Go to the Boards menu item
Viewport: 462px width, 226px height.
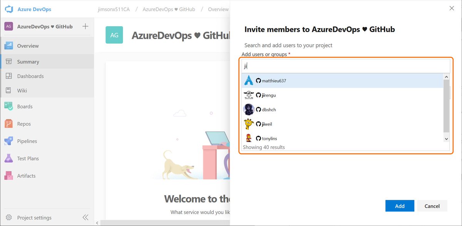25,106
